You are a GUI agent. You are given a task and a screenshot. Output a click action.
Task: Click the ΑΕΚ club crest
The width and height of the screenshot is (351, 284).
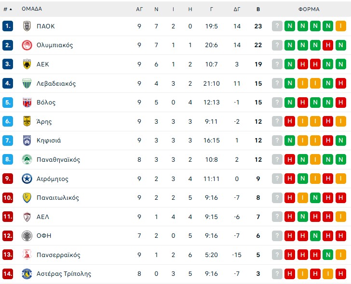tap(27, 64)
